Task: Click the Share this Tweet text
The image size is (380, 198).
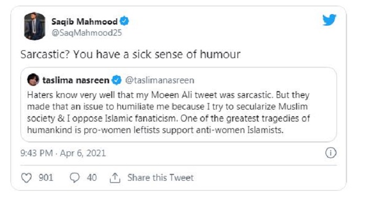Action: (x=161, y=178)
